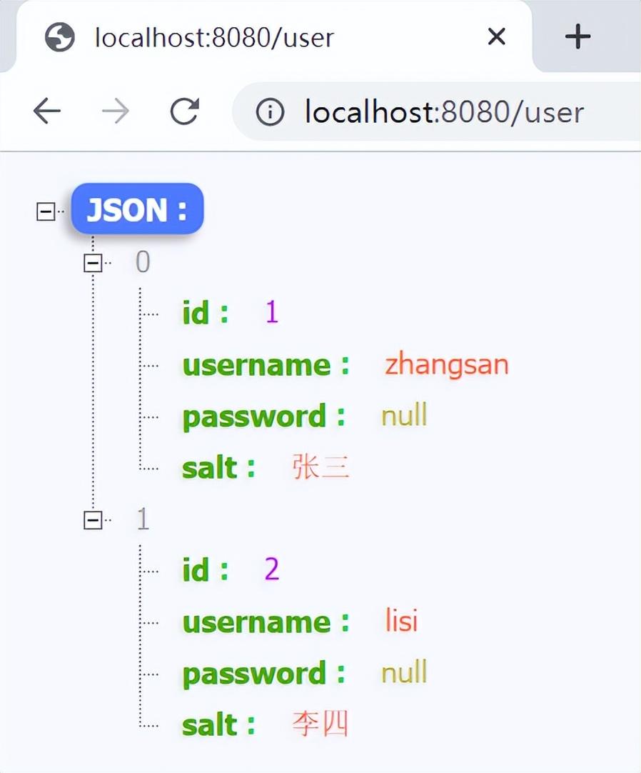Screen dimensions: 641x773
Task: Open the site information icon in address bar
Action: tap(269, 112)
